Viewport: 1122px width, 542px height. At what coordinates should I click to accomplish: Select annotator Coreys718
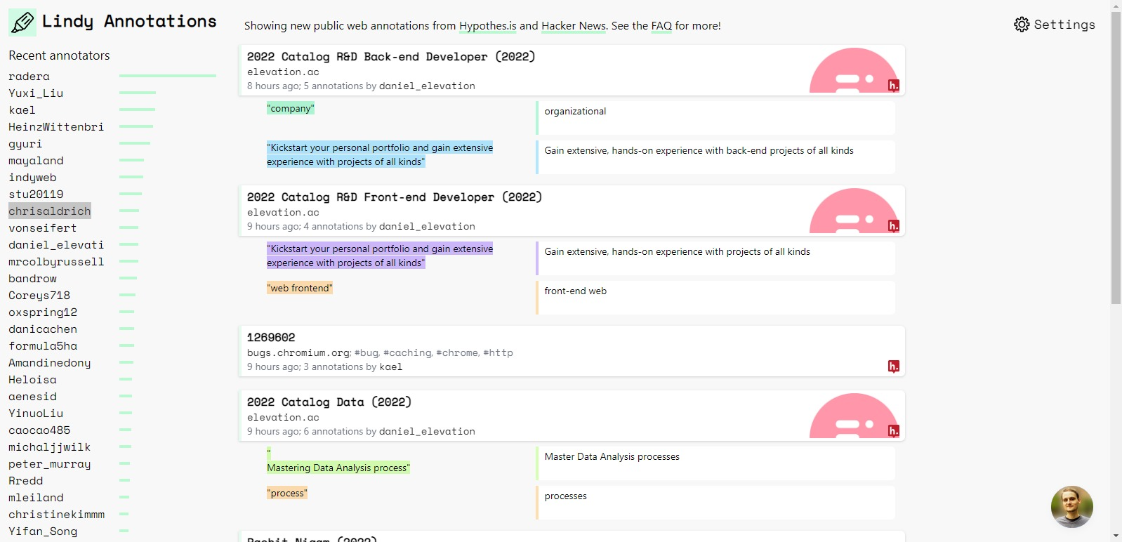pos(39,296)
